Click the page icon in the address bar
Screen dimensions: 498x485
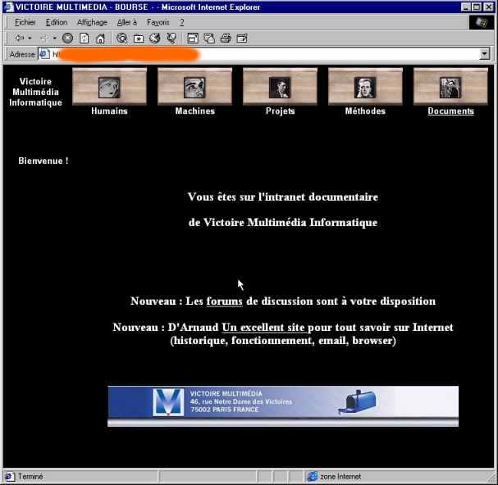[44, 54]
